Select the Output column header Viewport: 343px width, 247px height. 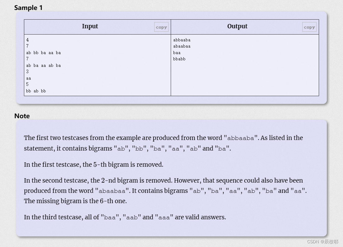pos(237,26)
